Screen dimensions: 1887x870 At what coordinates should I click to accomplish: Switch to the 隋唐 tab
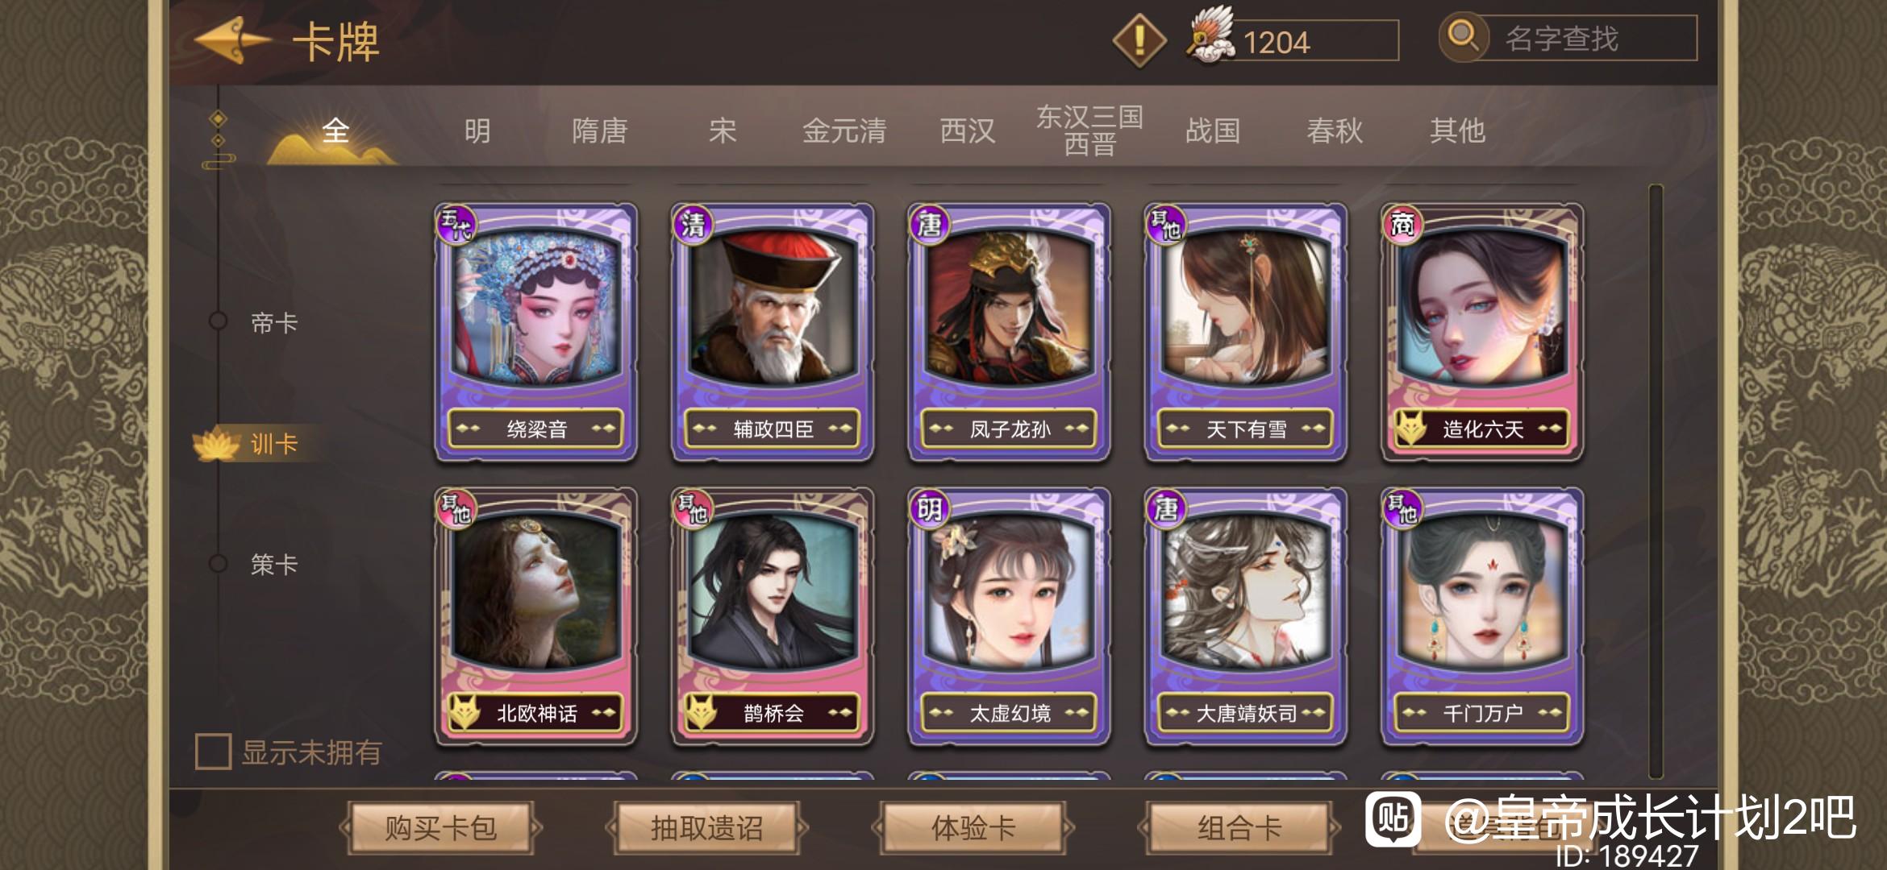click(x=600, y=130)
